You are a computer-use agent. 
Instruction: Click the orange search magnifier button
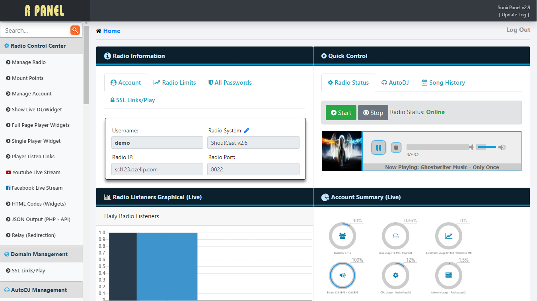(75, 30)
